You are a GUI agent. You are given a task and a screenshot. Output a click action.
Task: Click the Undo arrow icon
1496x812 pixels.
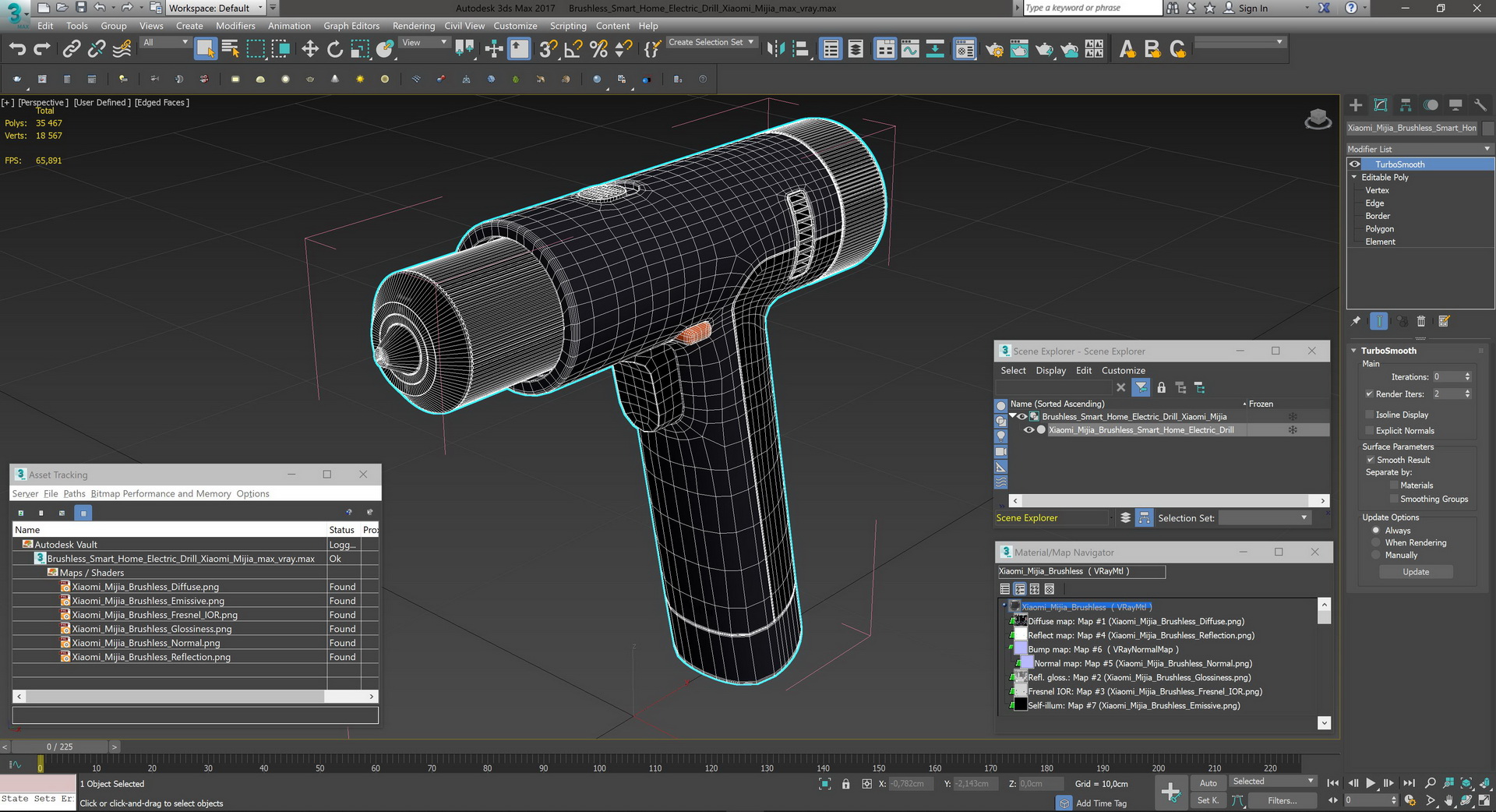(x=17, y=49)
